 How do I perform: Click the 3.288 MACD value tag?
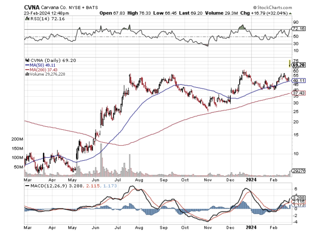pos(299,198)
